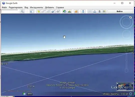The image size is (135, 97).
Task: Click the обзор с высоты altitude text
Action: click(111, 94)
